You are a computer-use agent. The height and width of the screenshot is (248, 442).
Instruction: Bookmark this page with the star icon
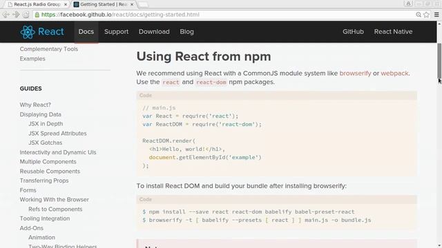click(x=427, y=14)
